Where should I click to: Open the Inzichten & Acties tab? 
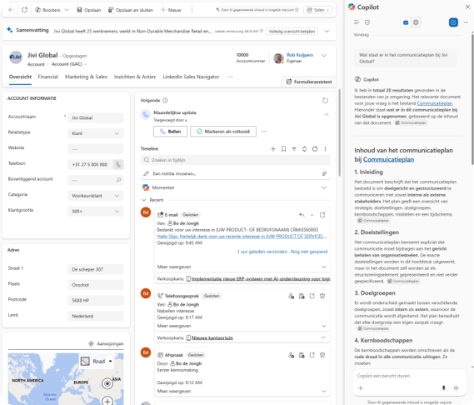tap(135, 77)
